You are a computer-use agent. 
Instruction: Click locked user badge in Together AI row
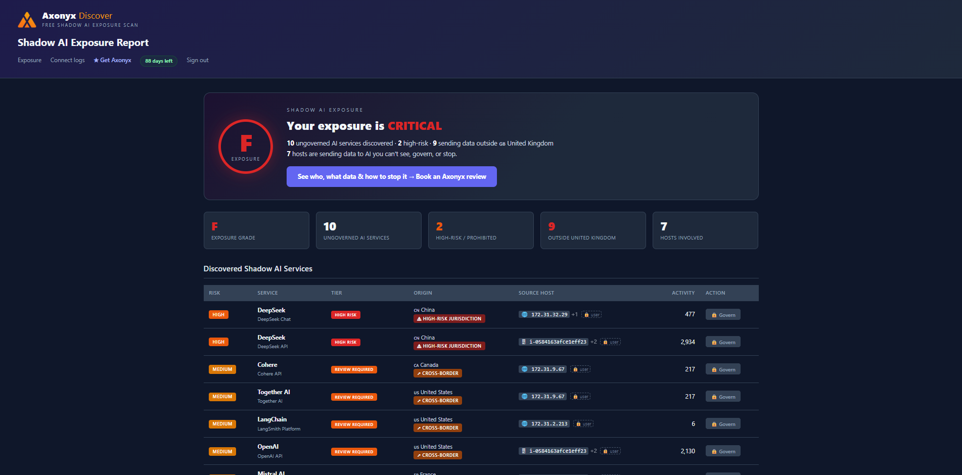coord(580,396)
